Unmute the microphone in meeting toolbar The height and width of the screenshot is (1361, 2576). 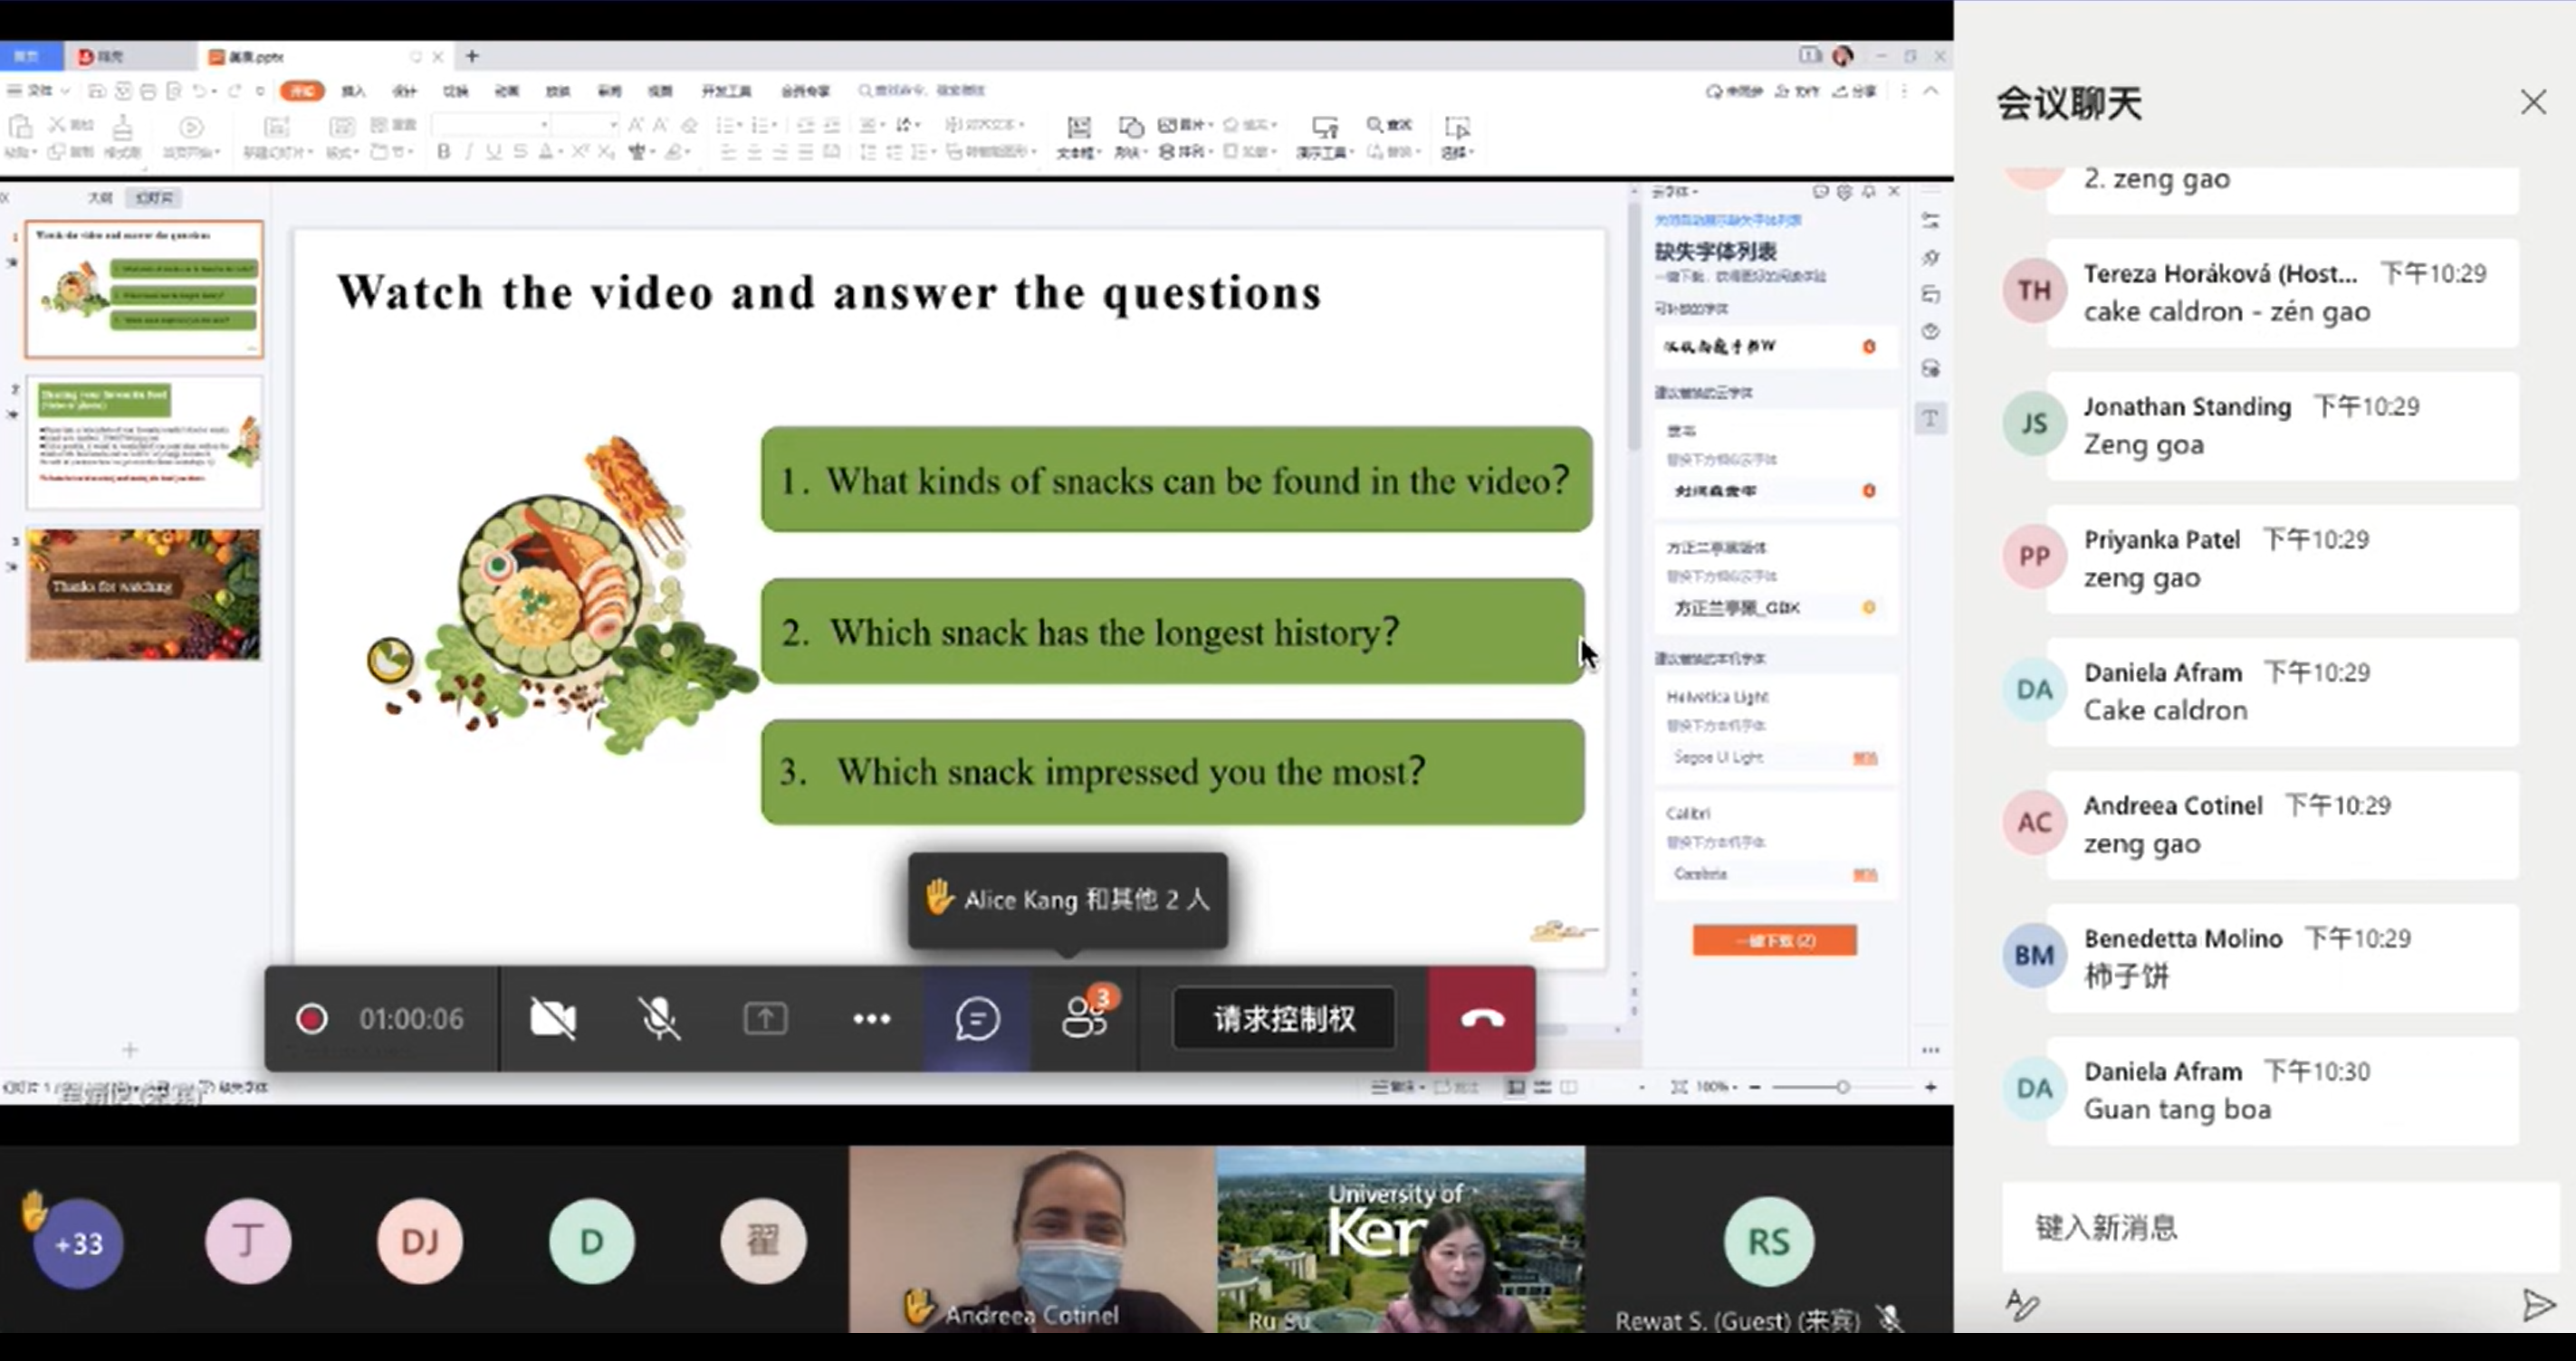click(x=659, y=1019)
